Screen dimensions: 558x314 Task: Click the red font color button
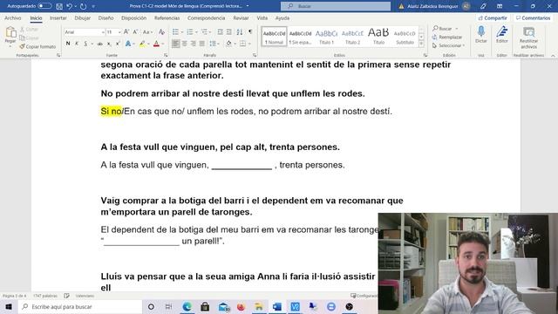click(x=156, y=44)
